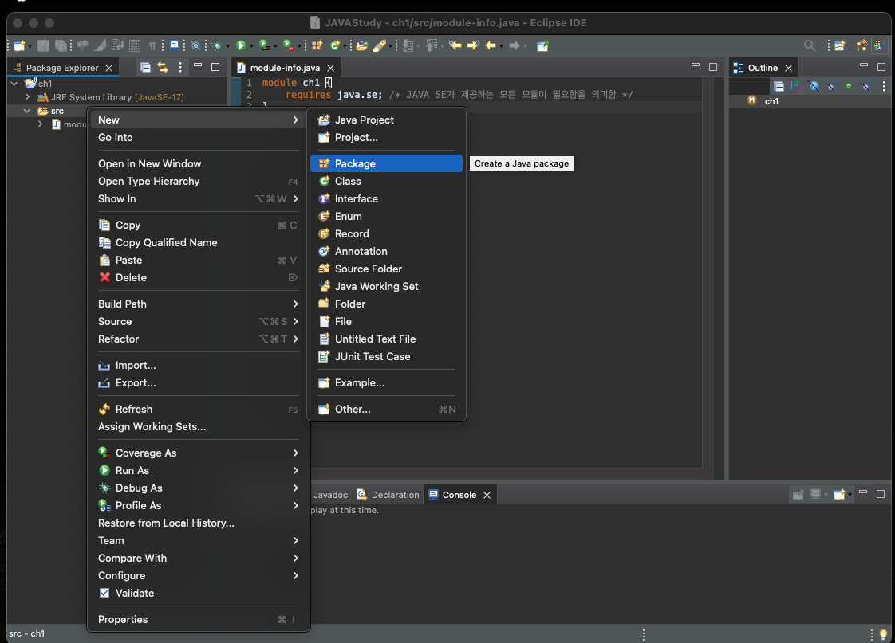This screenshot has height=643, width=895.
Task: Minimize the Outline view panel
Action: click(x=864, y=66)
